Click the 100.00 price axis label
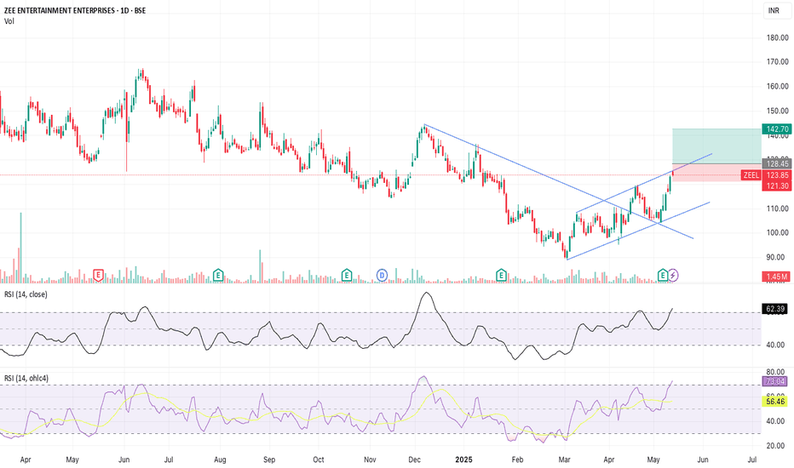The image size is (794, 468). click(777, 233)
